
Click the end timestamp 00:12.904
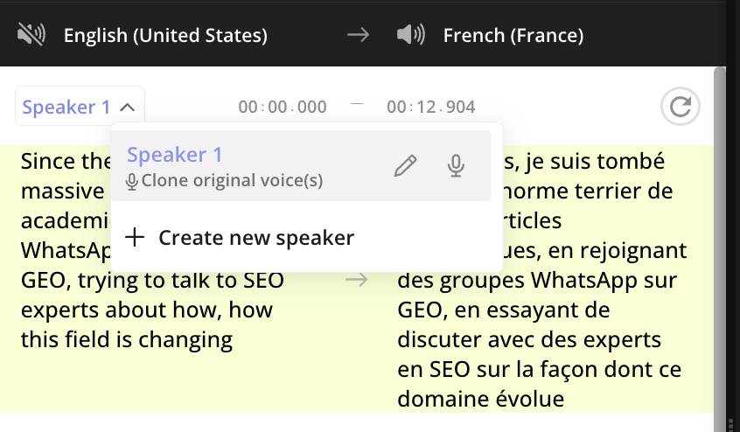(431, 108)
